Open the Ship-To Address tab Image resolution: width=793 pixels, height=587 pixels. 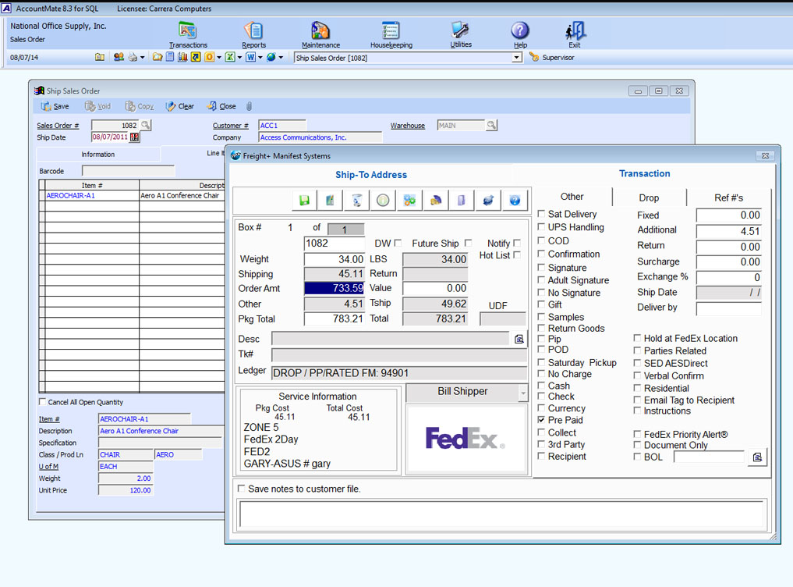371,175
